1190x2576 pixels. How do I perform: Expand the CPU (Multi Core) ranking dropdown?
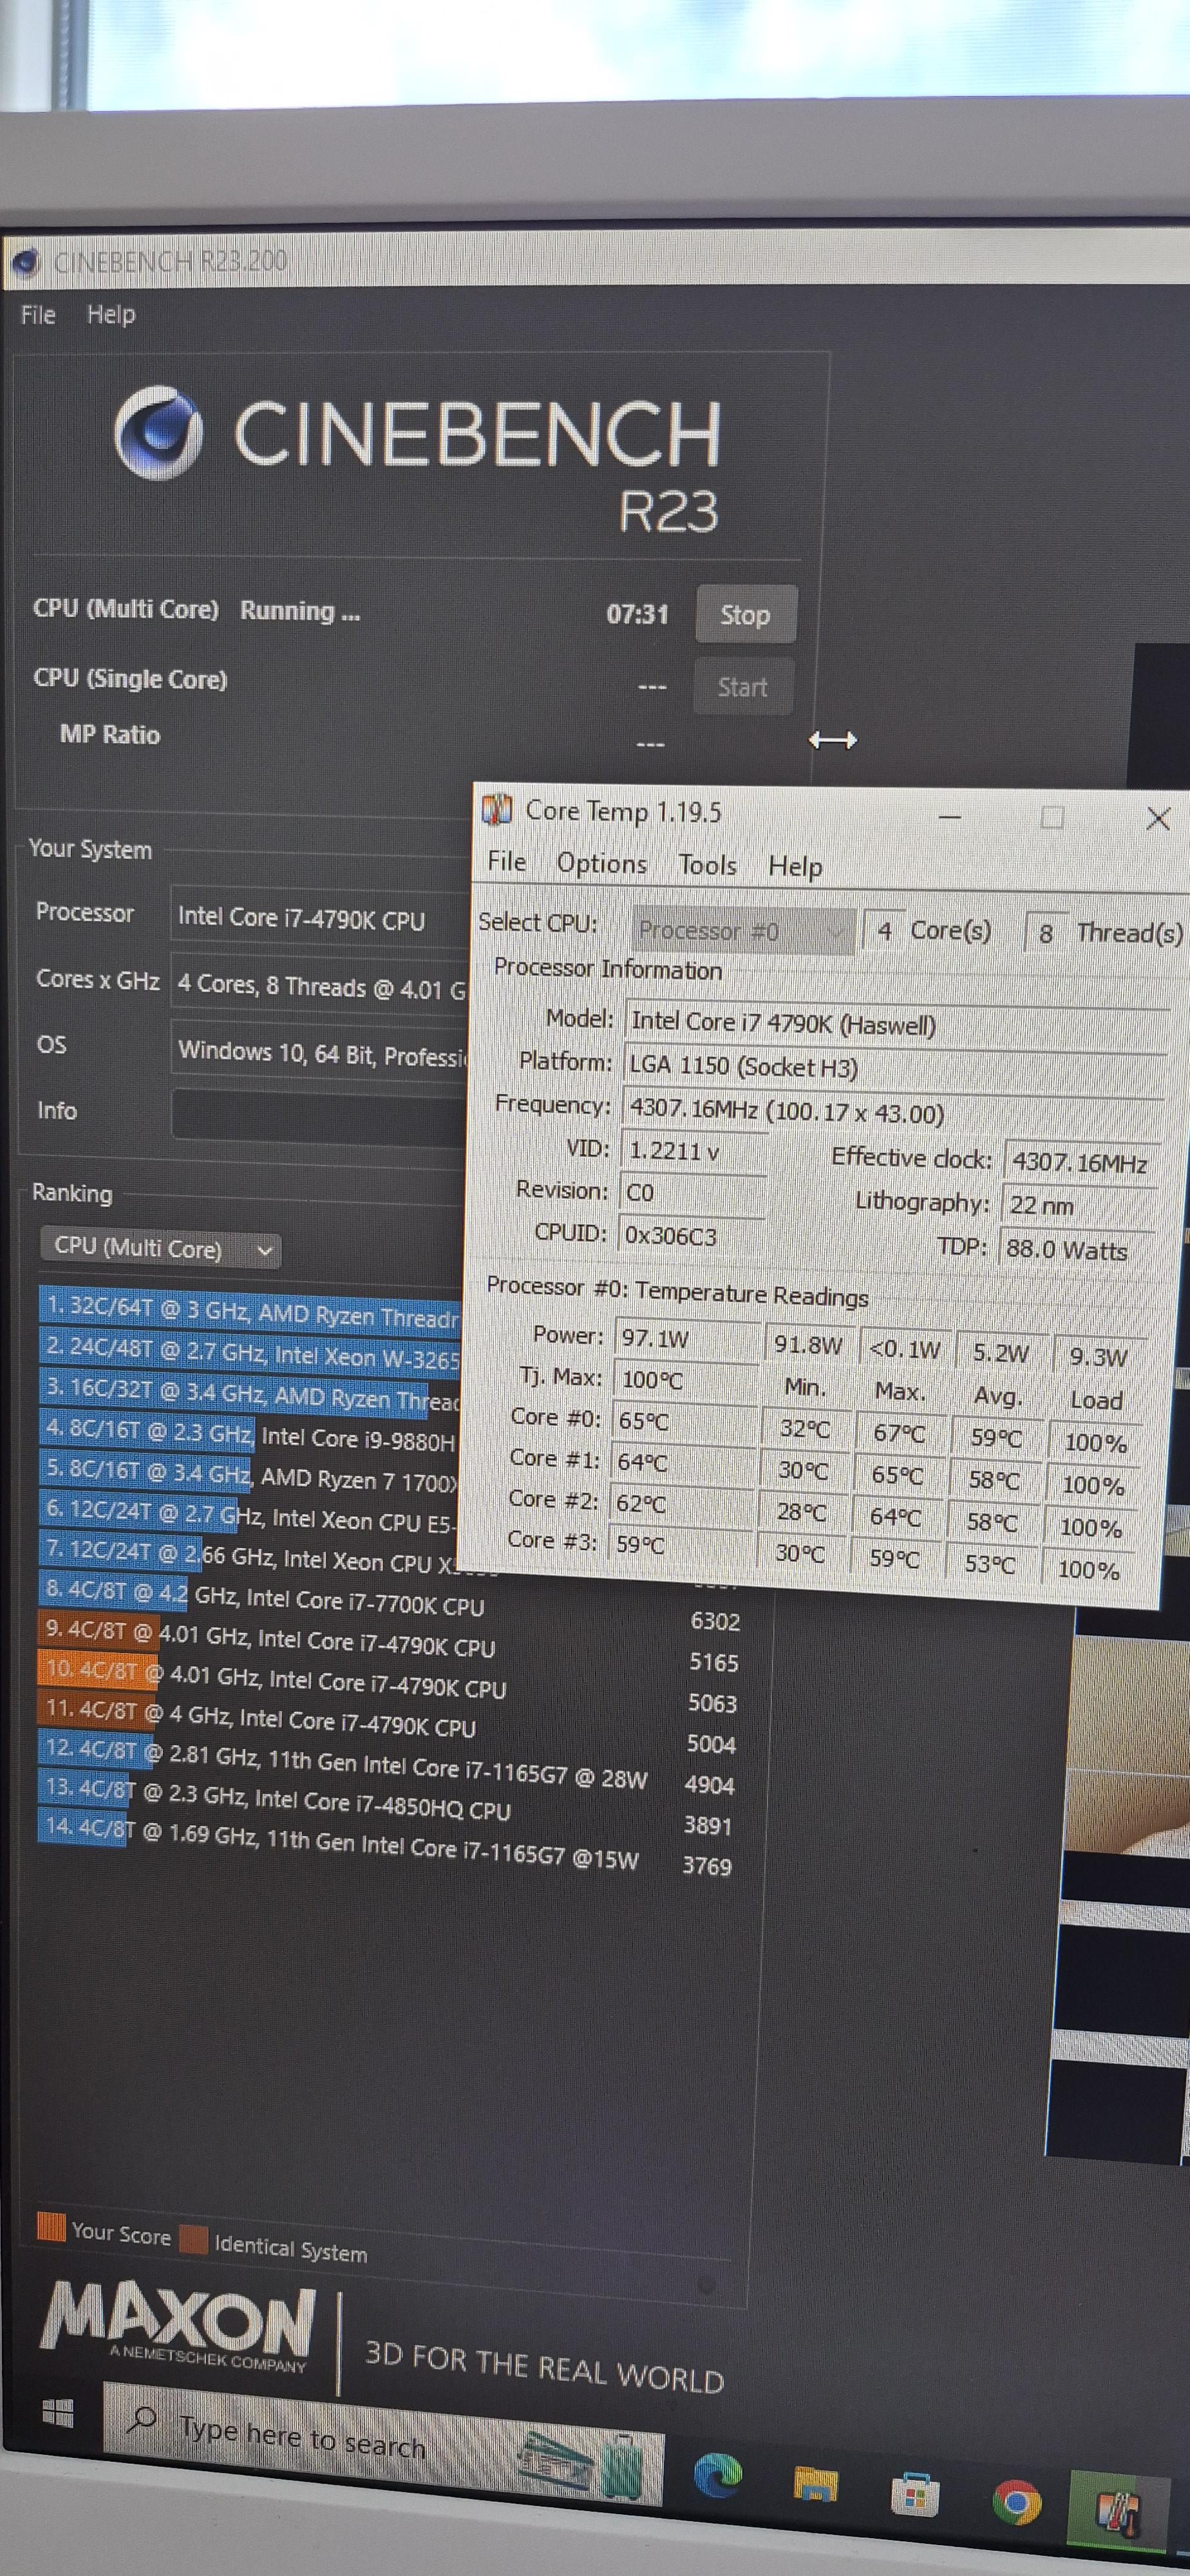pyautogui.click(x=161, y=1249)
